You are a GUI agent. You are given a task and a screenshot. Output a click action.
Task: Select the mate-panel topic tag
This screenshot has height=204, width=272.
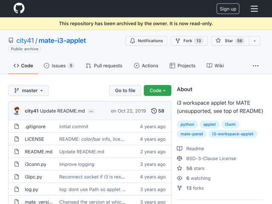(x=192, y=134)
